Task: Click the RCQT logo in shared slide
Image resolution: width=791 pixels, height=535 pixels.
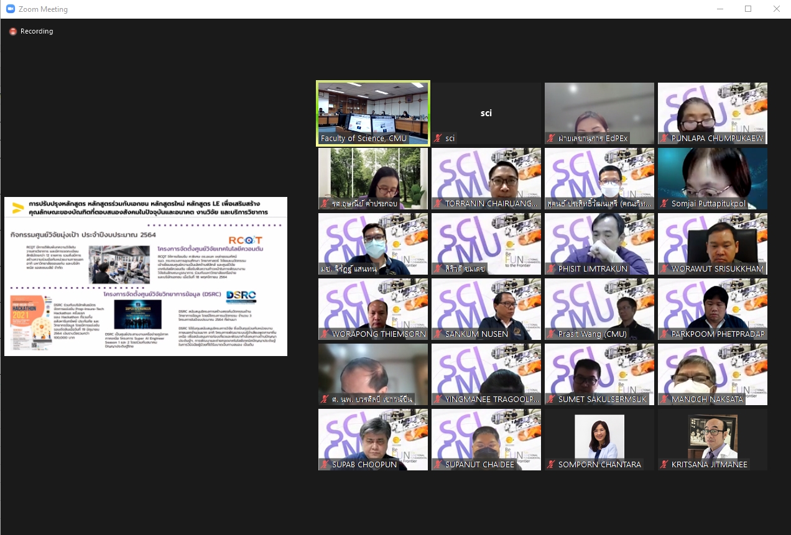Action: coord(244,240)
